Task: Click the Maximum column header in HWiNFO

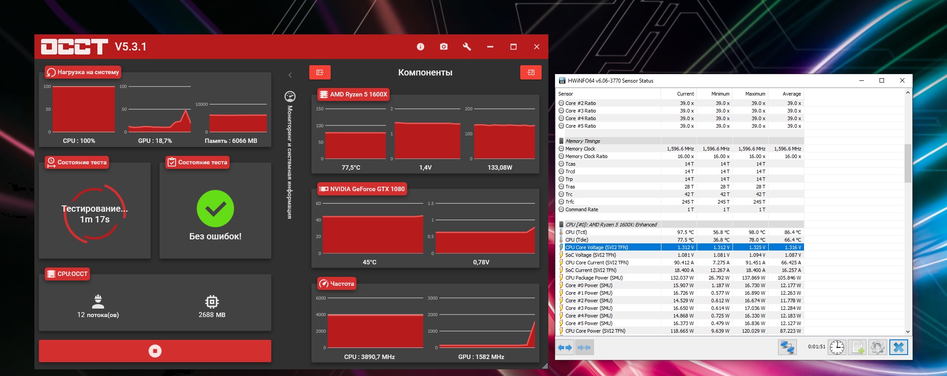Action: [750, 94]
